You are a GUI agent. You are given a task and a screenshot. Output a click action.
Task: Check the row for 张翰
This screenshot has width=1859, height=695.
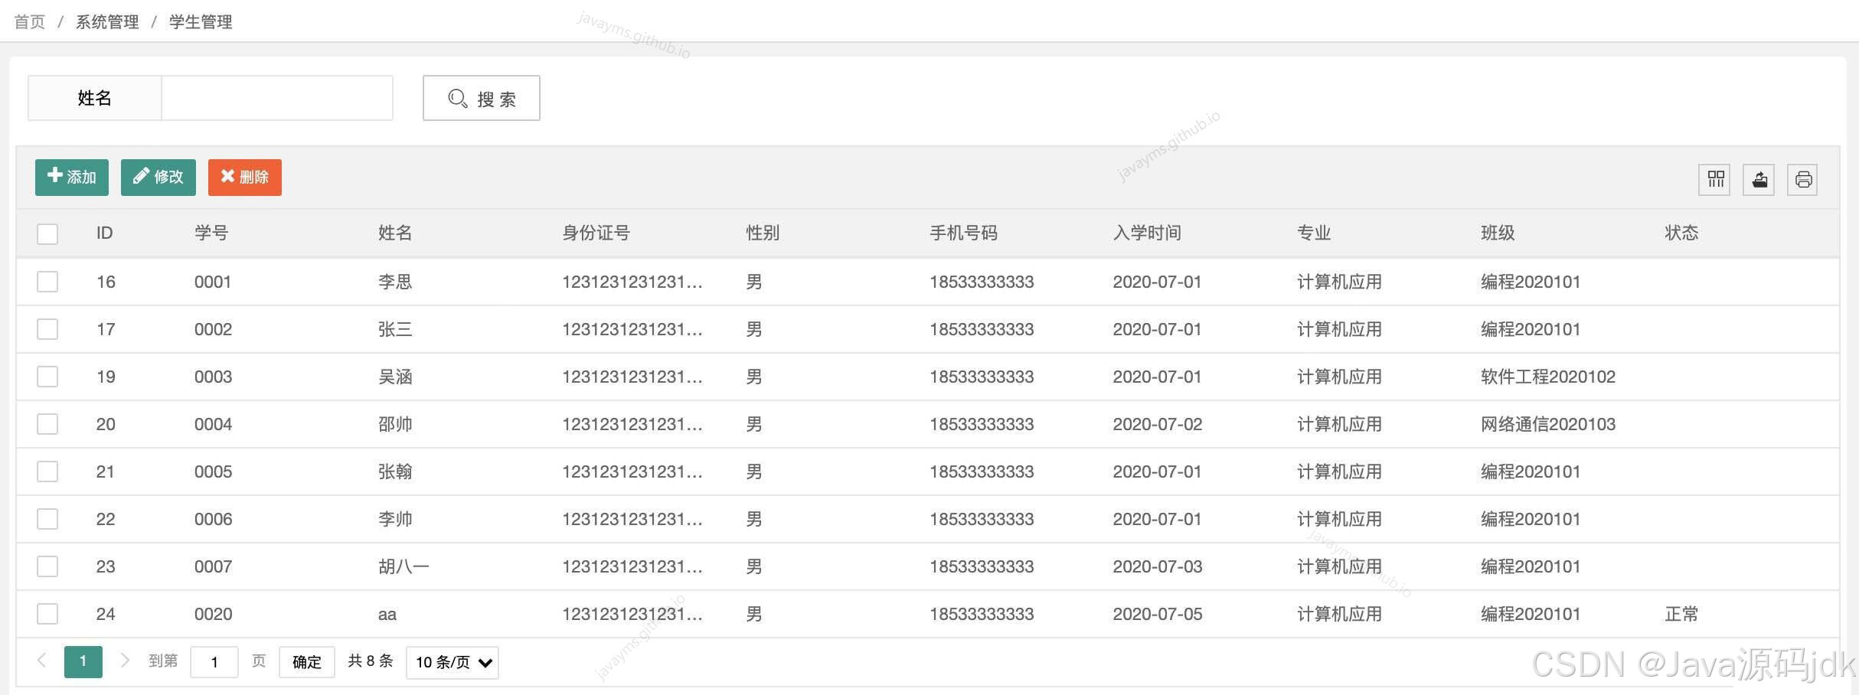coord(47,471)
